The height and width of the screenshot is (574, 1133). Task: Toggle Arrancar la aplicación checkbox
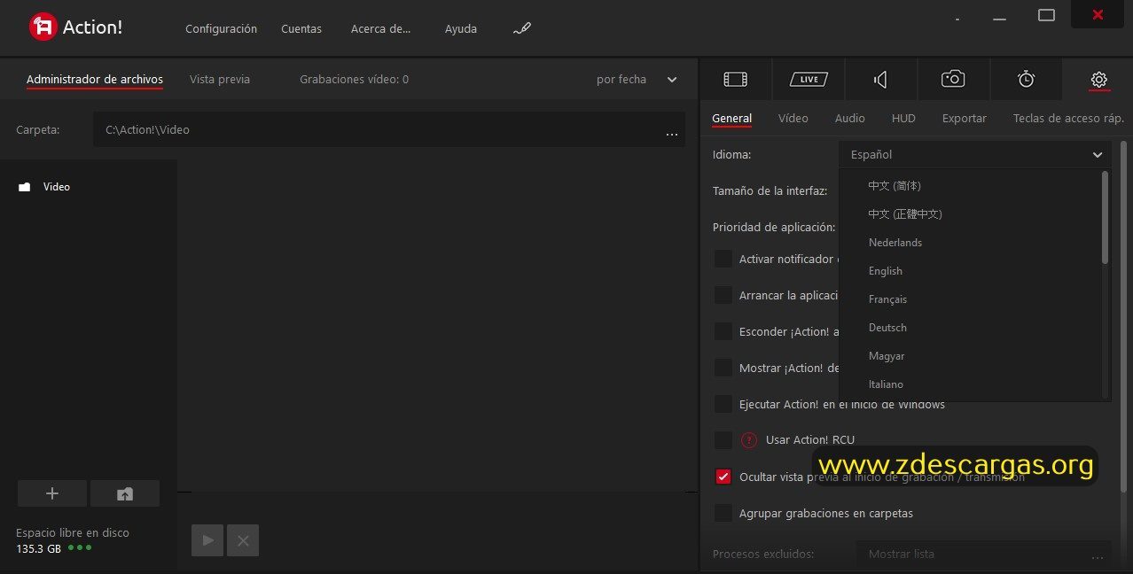[723, 295]
